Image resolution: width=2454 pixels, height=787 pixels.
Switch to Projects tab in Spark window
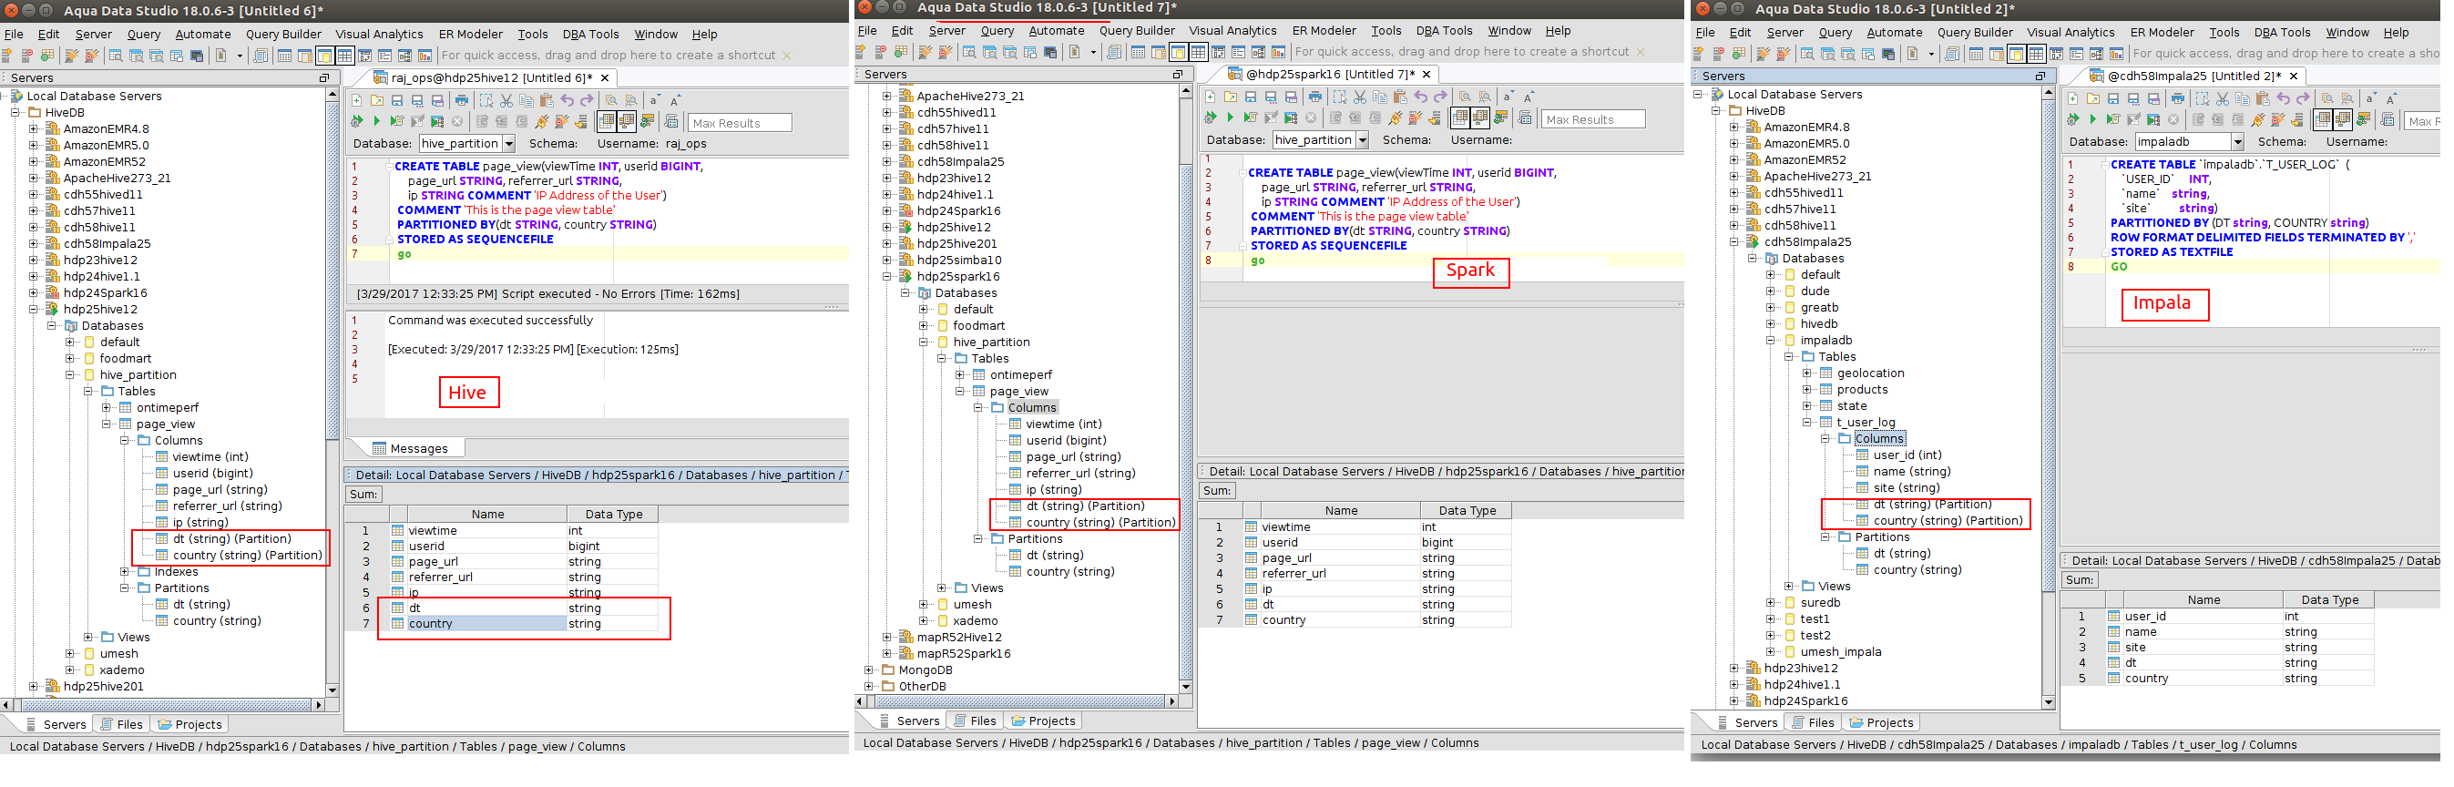click(1044, 721)
